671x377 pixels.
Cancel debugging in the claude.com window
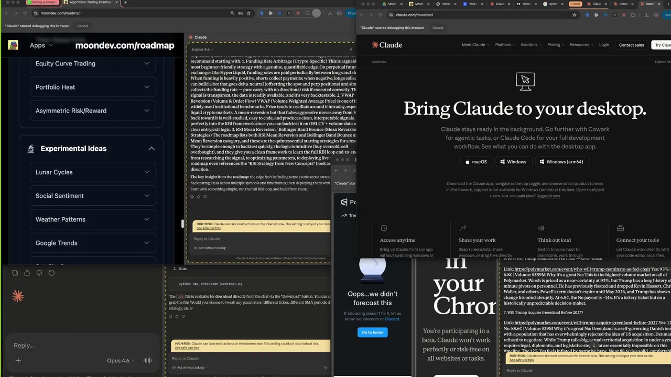[x=438, y=28]
